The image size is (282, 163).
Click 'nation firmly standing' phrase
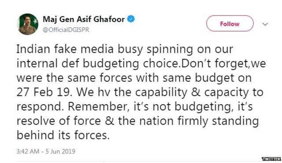(199, 121)
